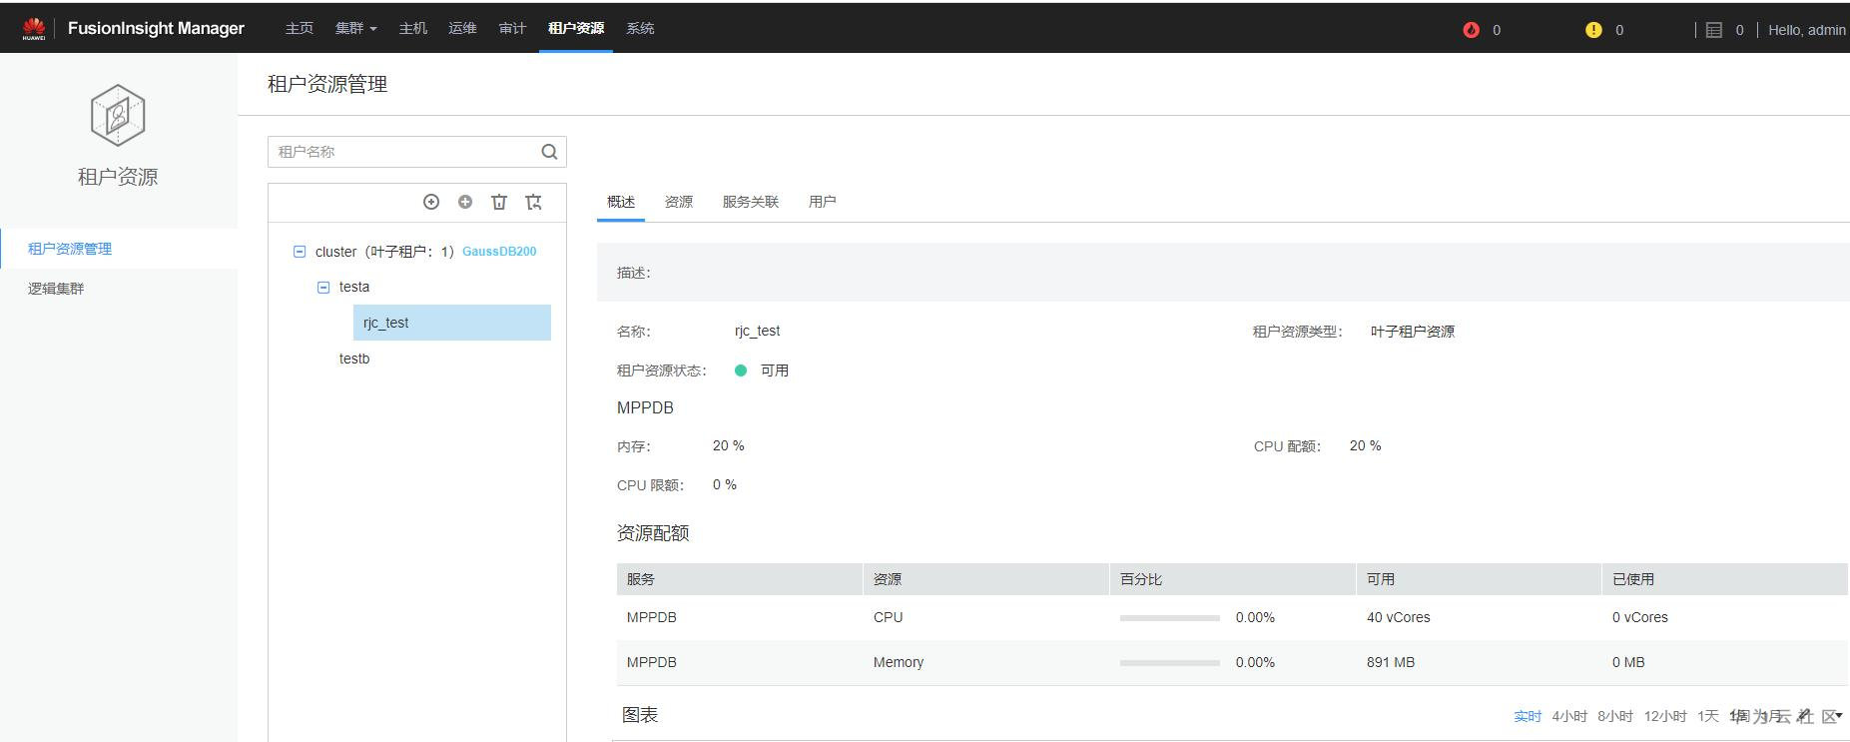Click the restore tenant icon beside trash
1850x742 pixels.
pyautogui.click(x=534, y=202)
